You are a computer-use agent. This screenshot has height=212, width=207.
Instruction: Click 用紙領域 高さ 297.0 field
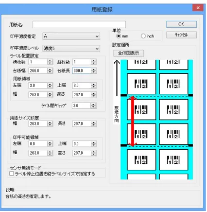[x=82, y=95]
